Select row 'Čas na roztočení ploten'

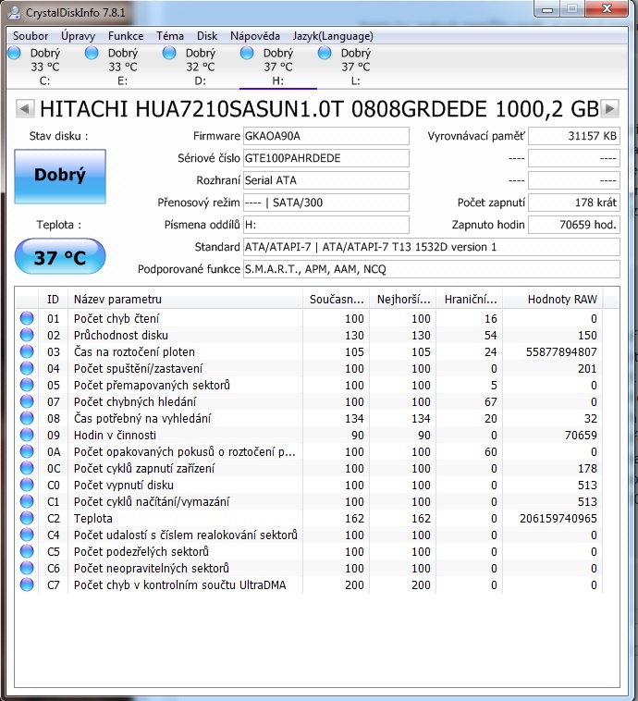point(310,351)
